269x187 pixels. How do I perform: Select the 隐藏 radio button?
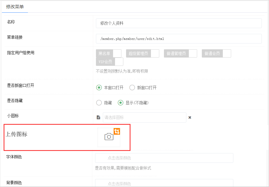(99, 103)
